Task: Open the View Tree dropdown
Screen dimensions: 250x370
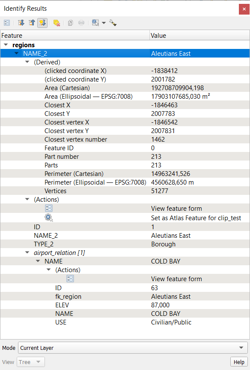Action: (30, 362)
